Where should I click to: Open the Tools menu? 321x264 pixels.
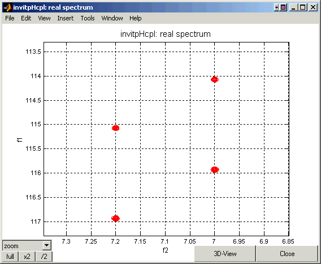[88, 18]
